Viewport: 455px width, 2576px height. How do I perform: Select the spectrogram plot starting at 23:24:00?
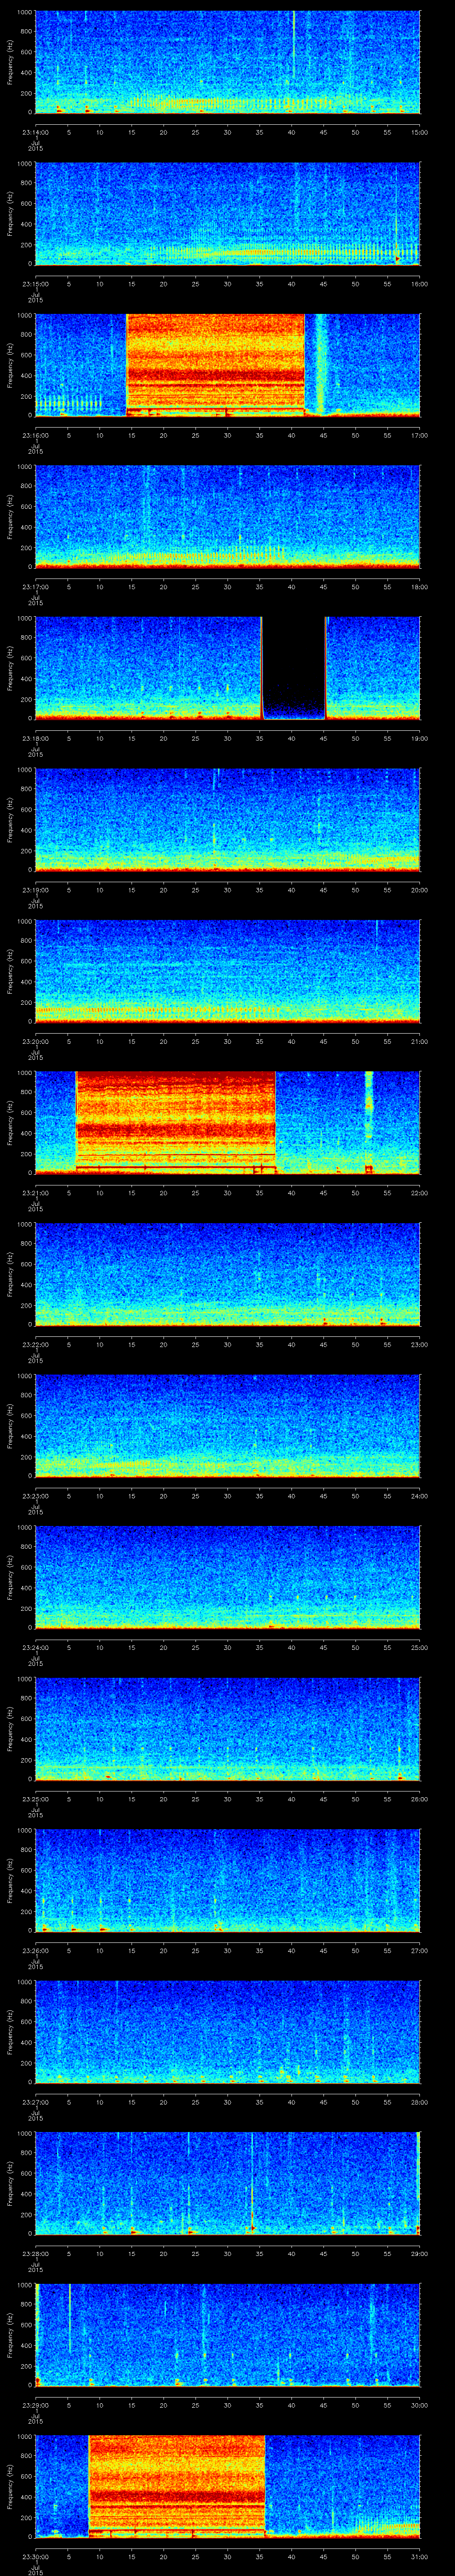click(x=228, y=1577)
